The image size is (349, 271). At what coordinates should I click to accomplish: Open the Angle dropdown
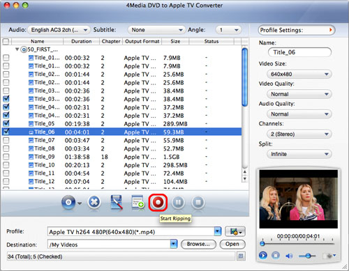(x=229, y=30)
